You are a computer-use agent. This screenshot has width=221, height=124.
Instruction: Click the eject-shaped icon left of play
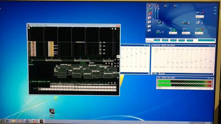[106, 63]
